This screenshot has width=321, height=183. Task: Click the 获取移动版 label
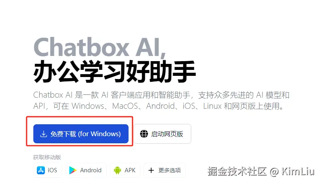click(x=47, y=157)
